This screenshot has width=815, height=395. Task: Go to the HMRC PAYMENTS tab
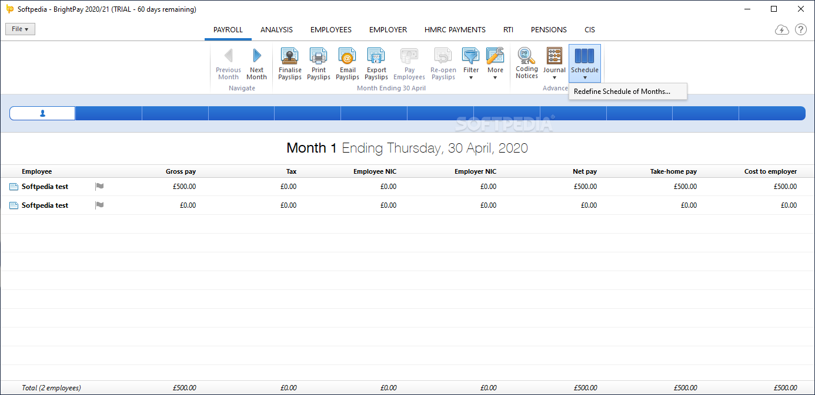[x=455, y=30]
